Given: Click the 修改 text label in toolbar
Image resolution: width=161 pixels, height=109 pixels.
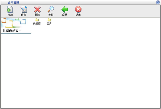Looking at the screenshot, I should coord(24,15).
